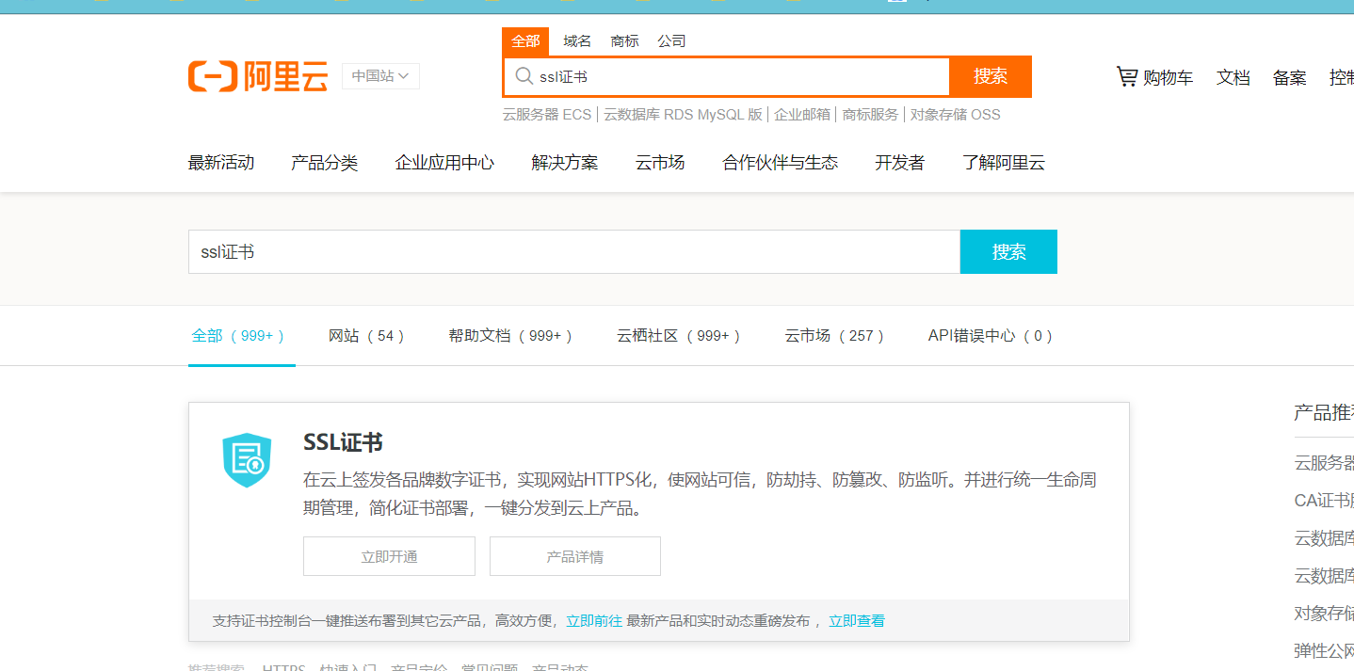The height and width of the screenshot is (671, 1354).
Task: Open the 最新活动 navigation menu
Action: [x=221, y=162]
